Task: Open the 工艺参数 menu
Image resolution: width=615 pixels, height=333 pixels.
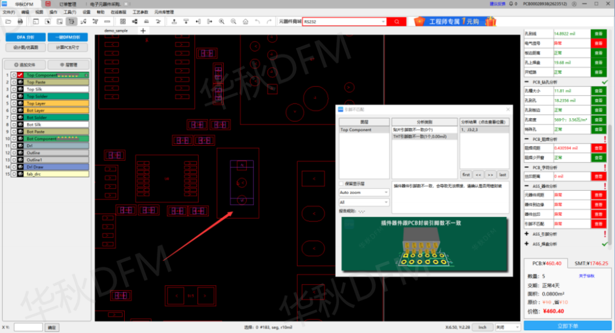Action: click(141, 12)
